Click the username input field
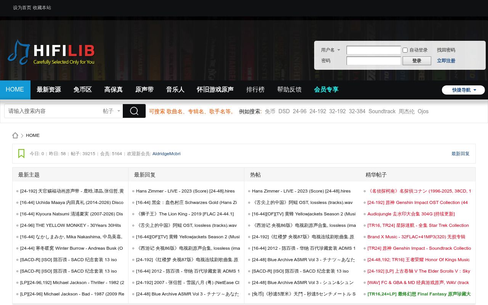This screenshot has width=488, height=305. (x=374, y=50)
